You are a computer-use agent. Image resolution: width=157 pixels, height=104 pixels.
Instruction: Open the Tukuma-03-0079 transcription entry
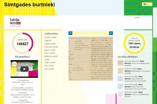(135, 79)
